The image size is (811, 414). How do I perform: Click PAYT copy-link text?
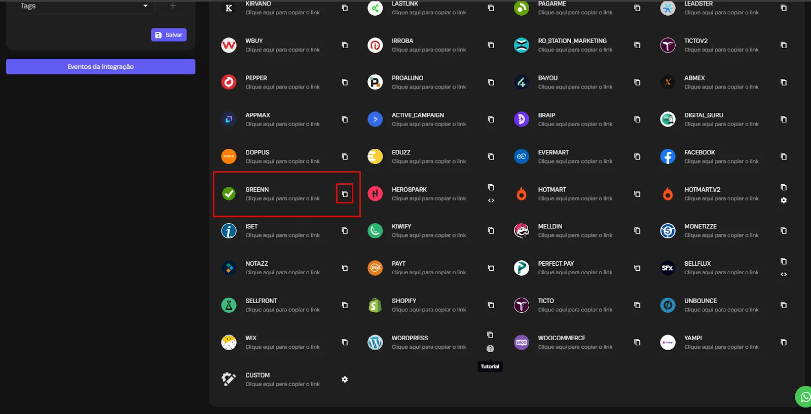(x=429, y=273)
